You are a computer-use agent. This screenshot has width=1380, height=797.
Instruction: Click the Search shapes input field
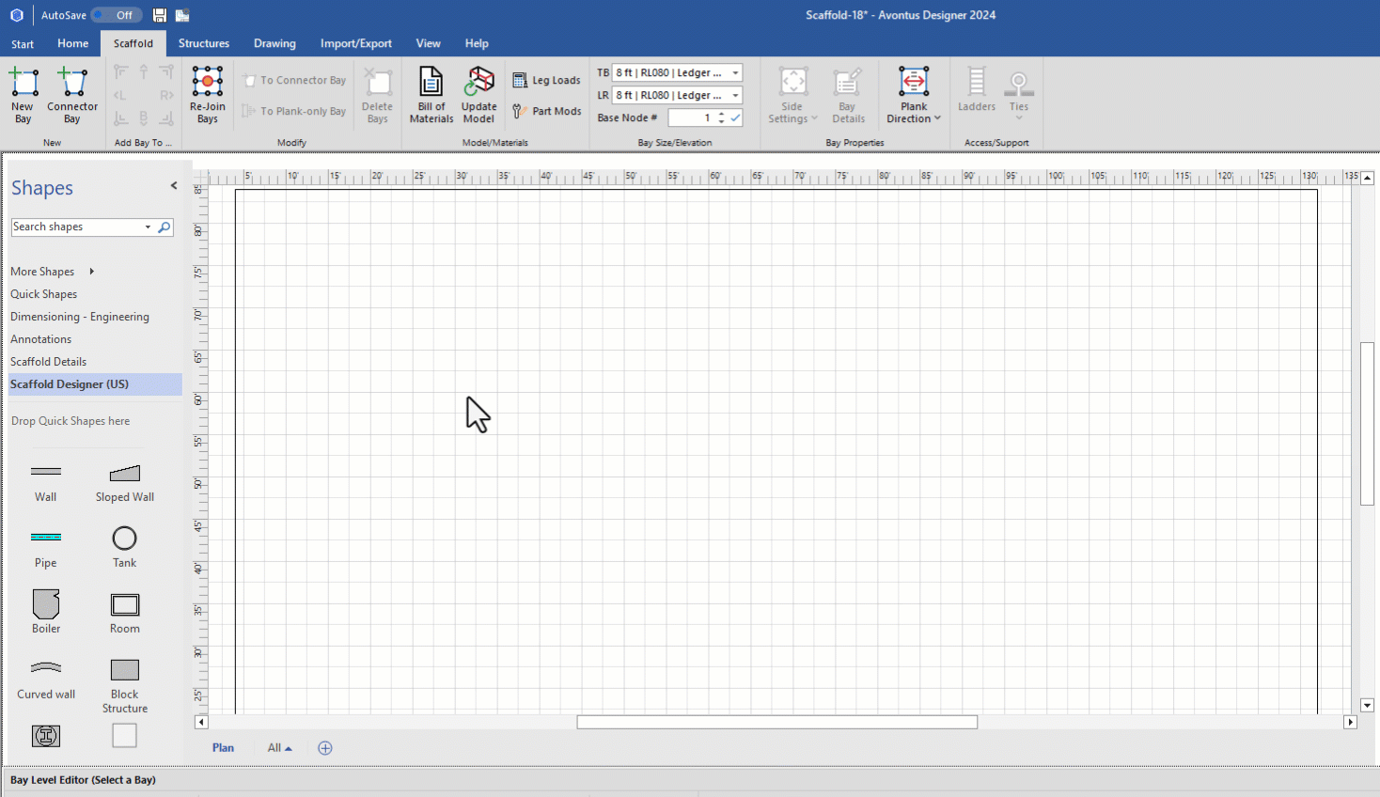coord(75,227)
